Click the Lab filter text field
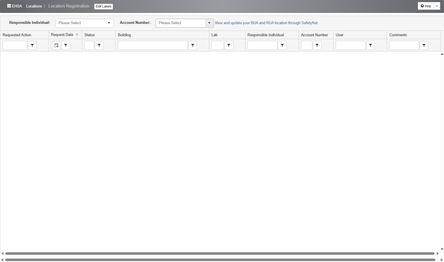The width and height of the screenshot is (444, 262). [x=218, y=45]
